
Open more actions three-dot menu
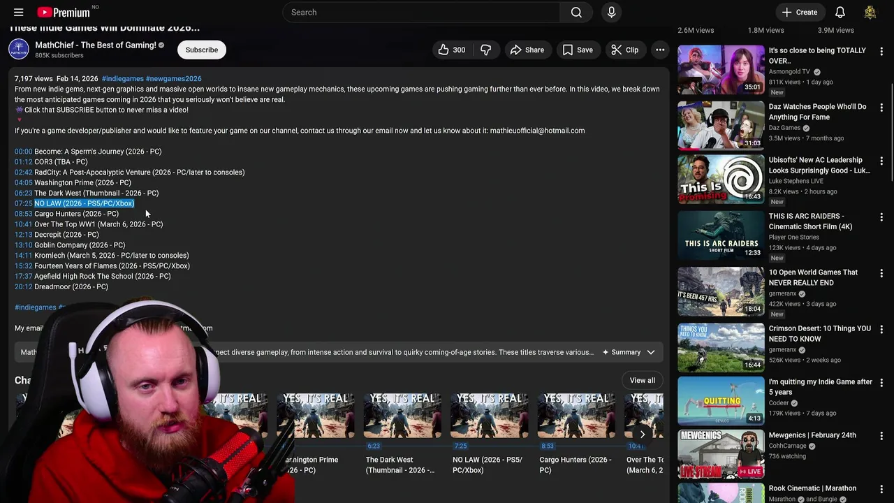click(660, 50)
